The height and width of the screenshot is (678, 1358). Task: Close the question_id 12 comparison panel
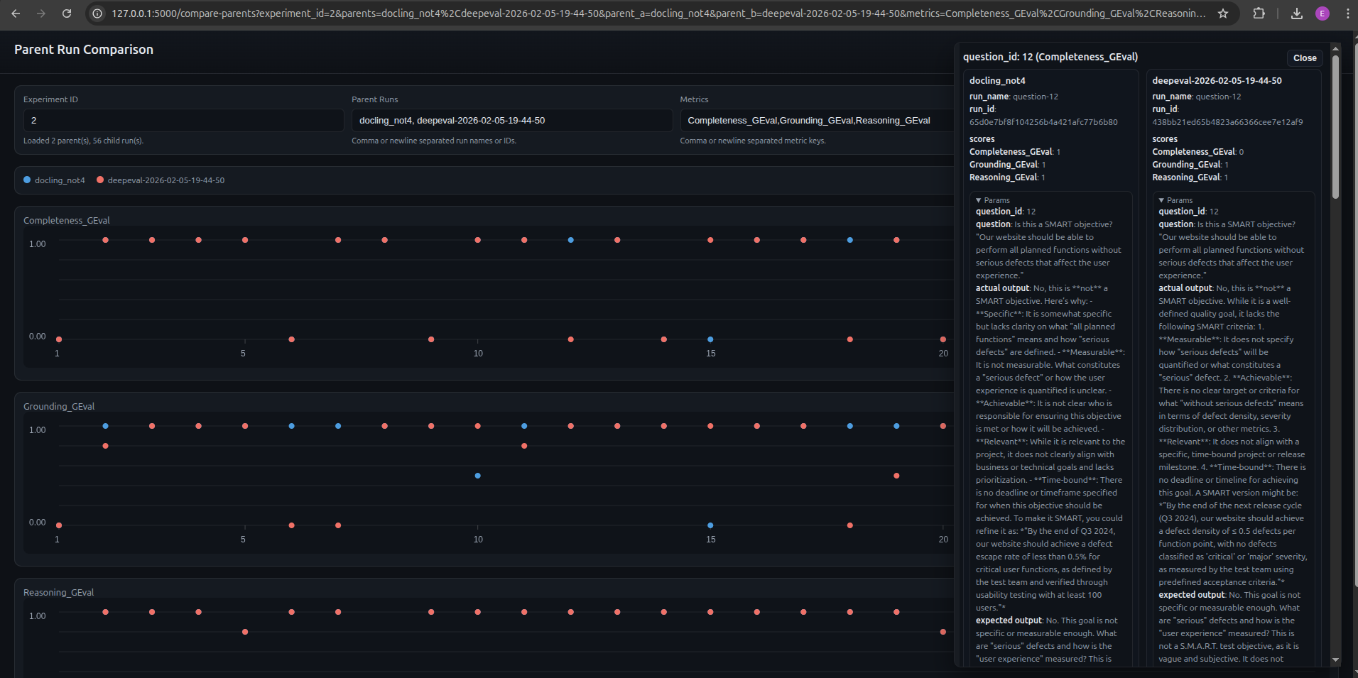(x=1305, y=58)
